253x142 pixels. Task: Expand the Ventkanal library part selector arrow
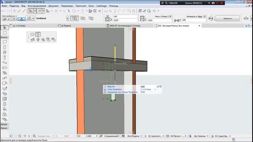click(68, 19)
